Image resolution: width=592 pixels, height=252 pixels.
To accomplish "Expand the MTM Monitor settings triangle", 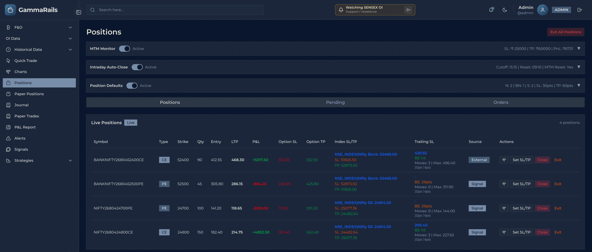I will [579, 48].
